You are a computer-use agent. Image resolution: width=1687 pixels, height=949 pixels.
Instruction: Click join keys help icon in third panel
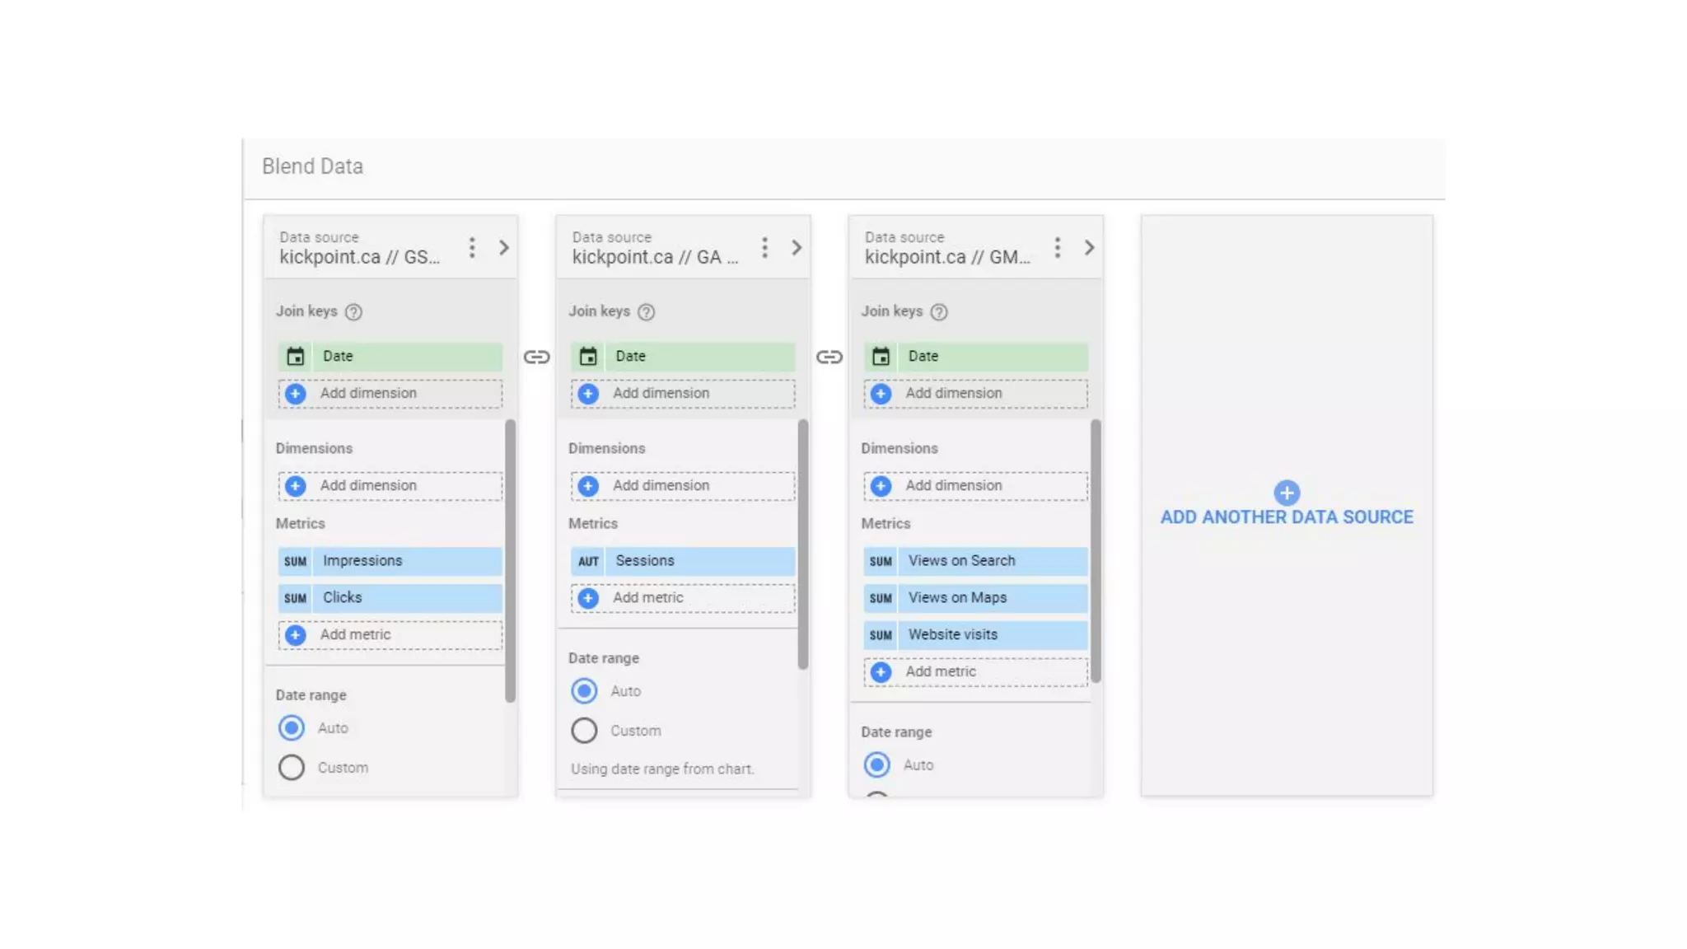point(939,312)
